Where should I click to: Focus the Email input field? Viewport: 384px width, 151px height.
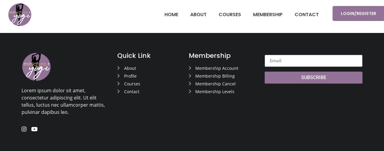pyautogui.click(x=313, y=61)
